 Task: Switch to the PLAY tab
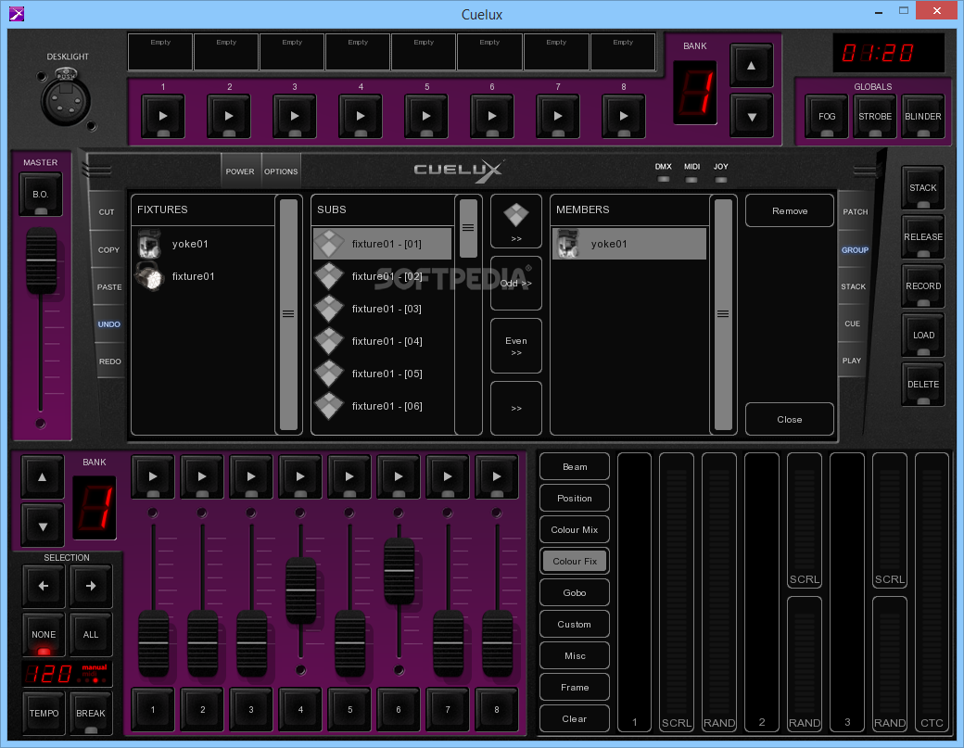852,361
